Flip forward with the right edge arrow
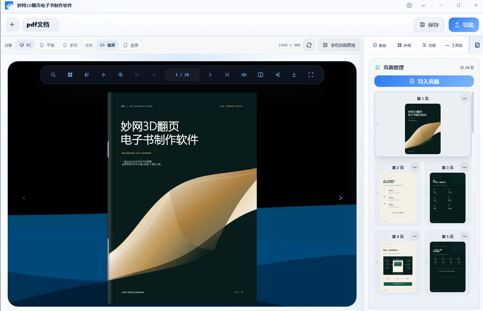This screenshot has width=483, height=311. [340, 198]
